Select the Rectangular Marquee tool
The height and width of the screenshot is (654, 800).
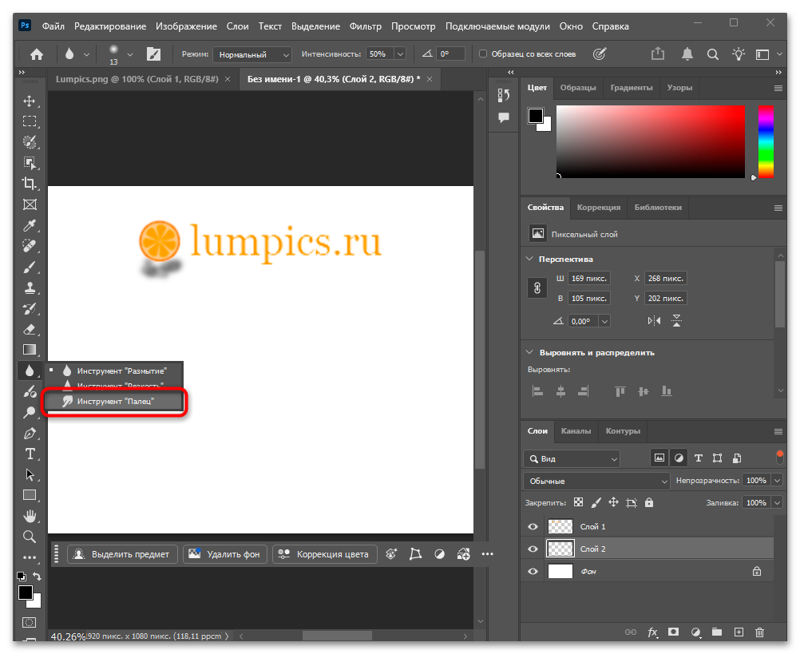point(30,121)
